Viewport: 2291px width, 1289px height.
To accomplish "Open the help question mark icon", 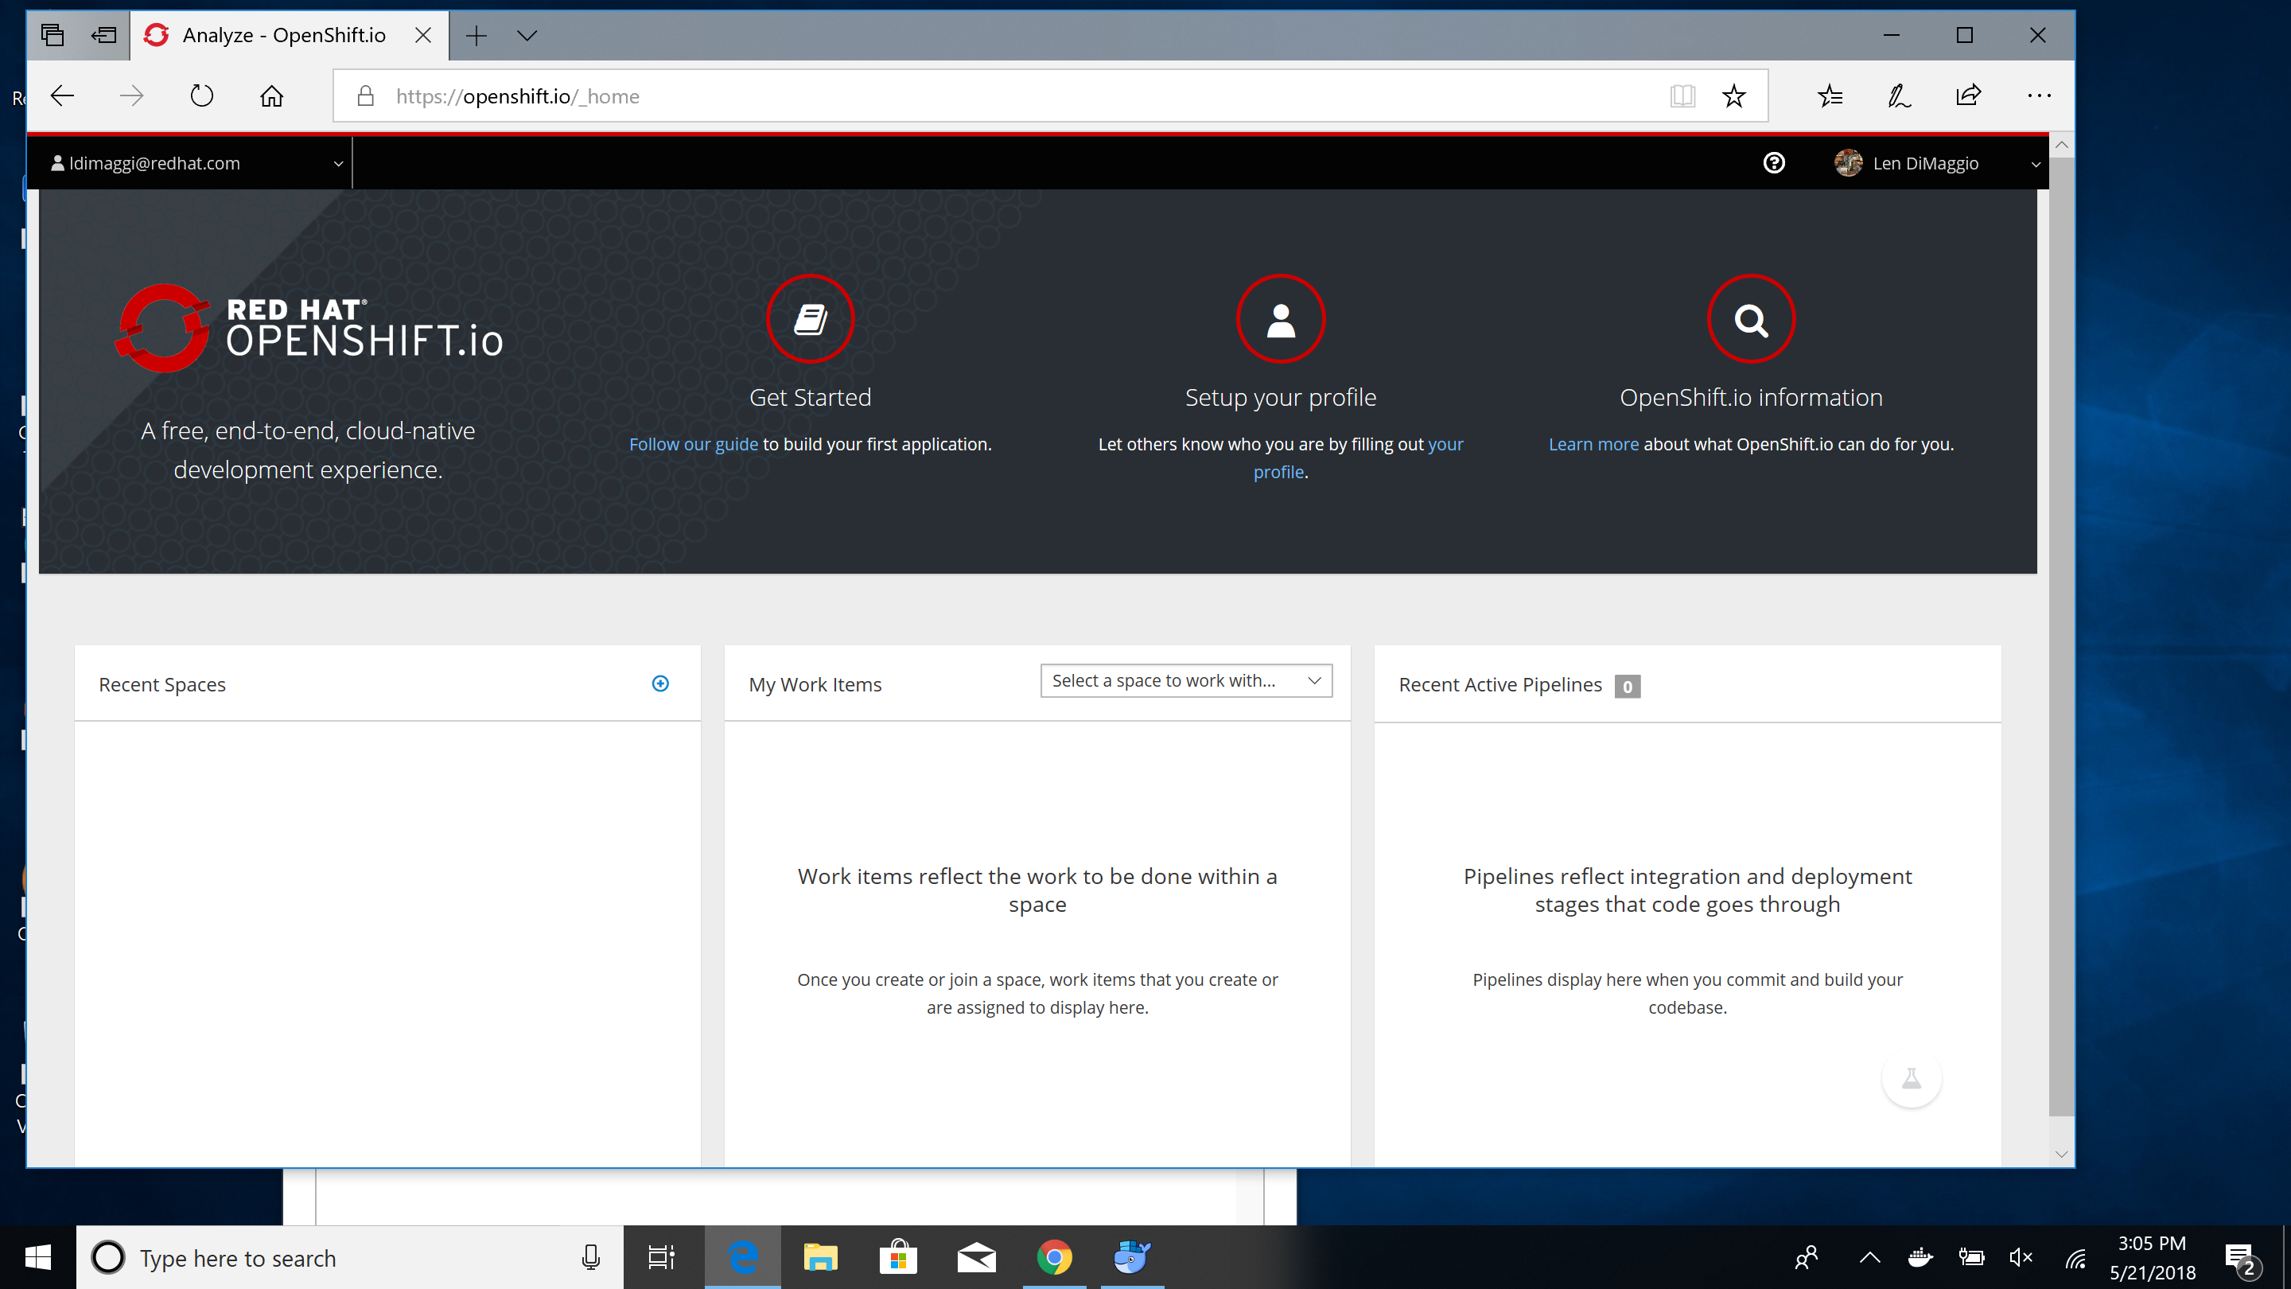I will (1774, 163).
